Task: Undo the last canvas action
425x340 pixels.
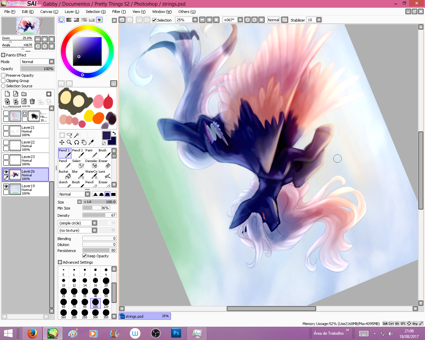Action: [122, 20]
